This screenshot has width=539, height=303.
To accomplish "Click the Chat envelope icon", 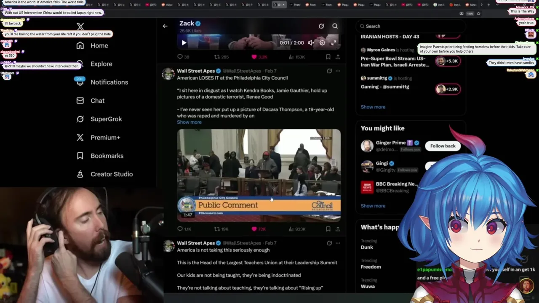I will pyautogui.click(x=80, y=101).
